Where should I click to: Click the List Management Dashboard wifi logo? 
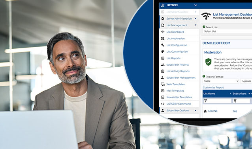(206, 16)
